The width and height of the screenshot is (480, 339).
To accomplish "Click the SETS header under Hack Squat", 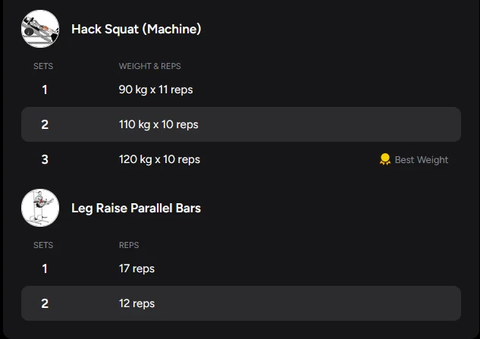I will 43,66.
